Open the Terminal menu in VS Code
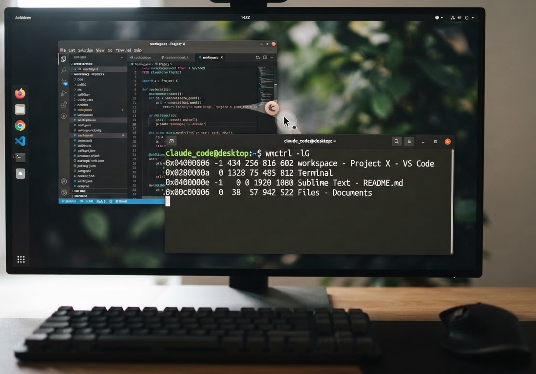Viewport: 536px width, 374px height. tap(123, 50)
